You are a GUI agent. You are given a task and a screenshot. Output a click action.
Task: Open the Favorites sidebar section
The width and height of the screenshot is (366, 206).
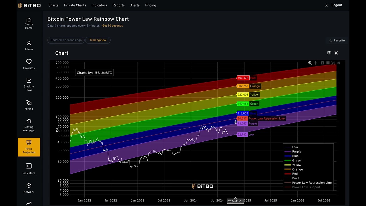tap(29, 64)
